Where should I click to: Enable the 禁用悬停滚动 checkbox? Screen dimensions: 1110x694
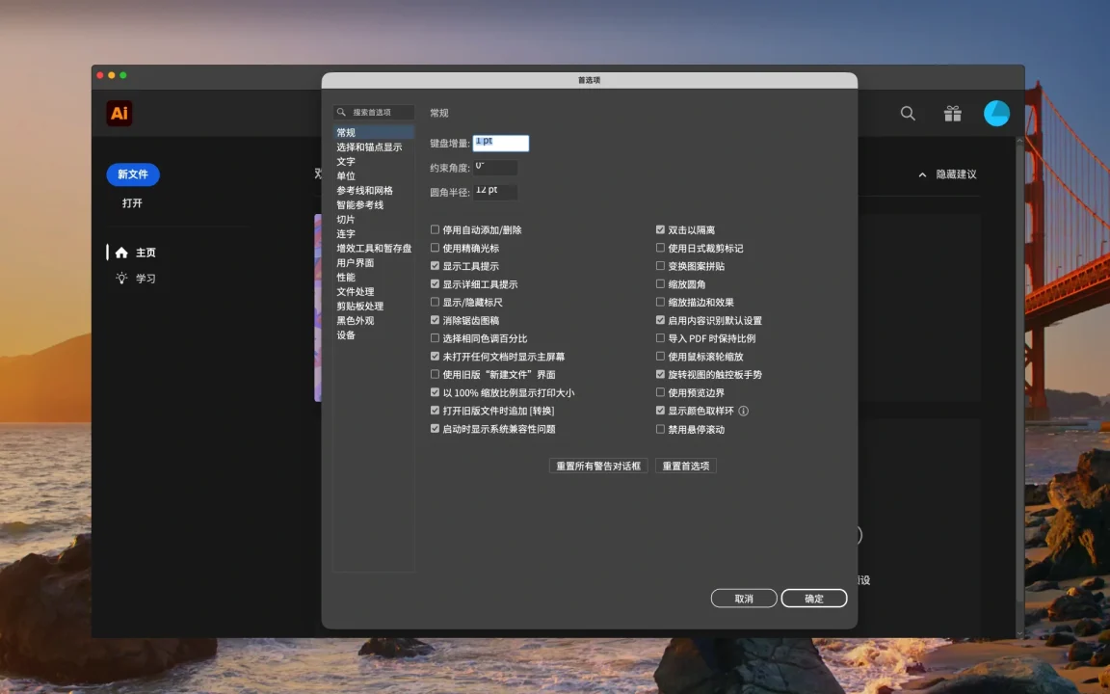tap(660, 429)
